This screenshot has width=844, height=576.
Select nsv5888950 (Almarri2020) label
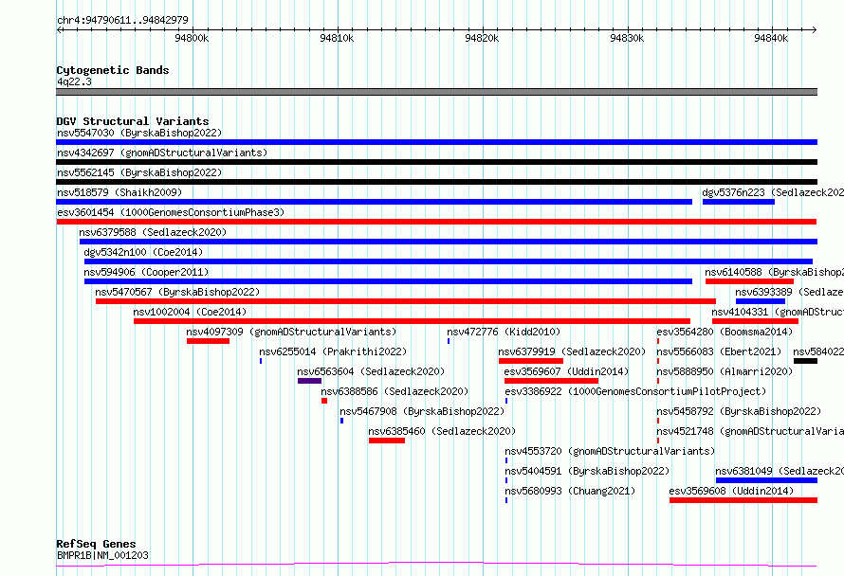click(x=725, y=371)
